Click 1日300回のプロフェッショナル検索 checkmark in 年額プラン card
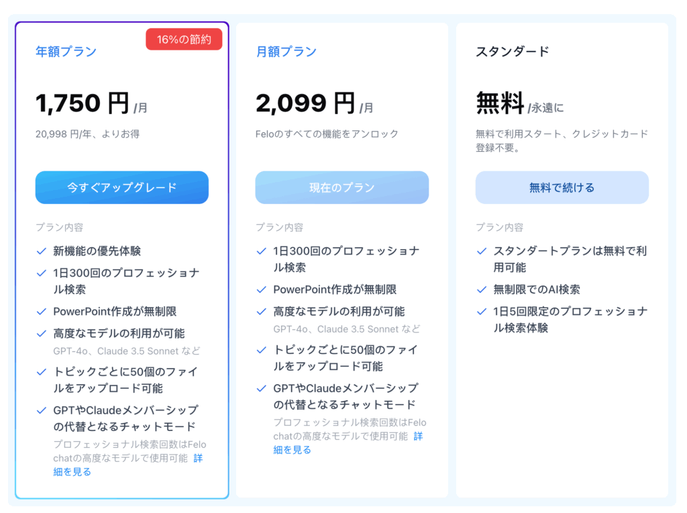This screenshot has height=513, width=687. coord(41,273)
